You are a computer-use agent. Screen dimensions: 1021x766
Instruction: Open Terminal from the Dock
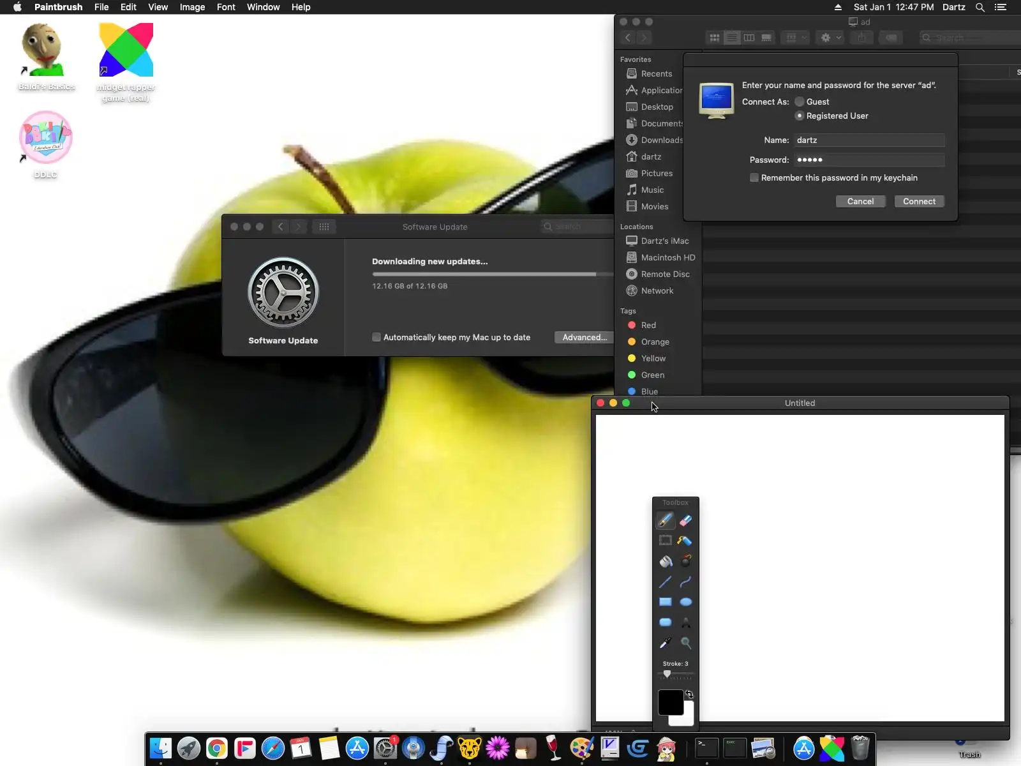pyautogui.click(x=707, y=748)
